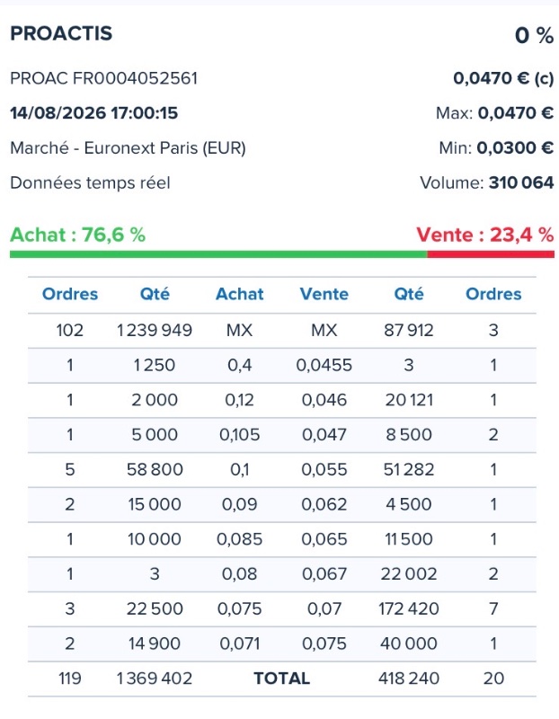Click the sell quantity 51 282
The width and height of the screenshot is (559, 719).
point(409,469)
